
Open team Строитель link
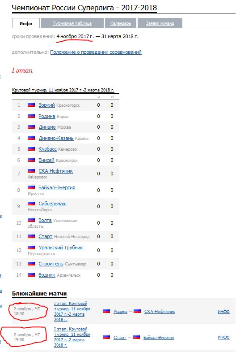51,264
